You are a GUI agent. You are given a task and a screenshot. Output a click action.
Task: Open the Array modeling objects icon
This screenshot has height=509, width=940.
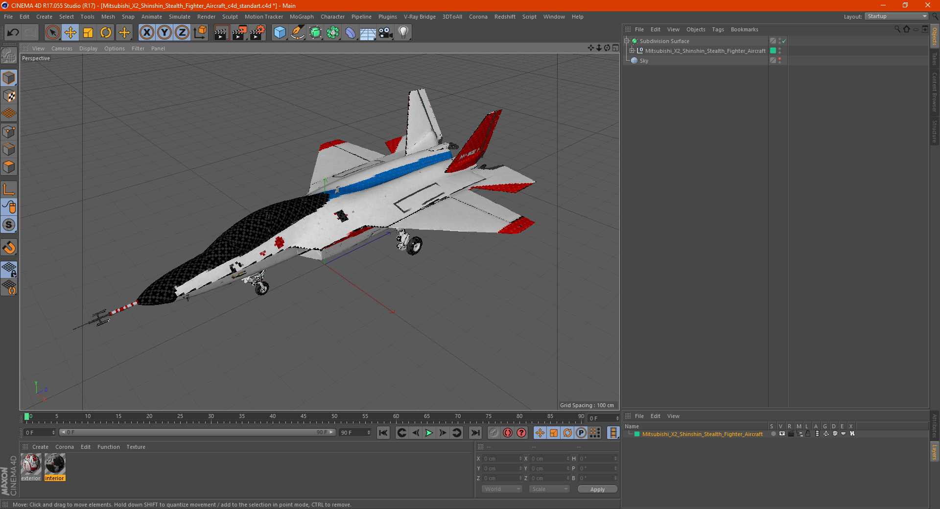pyautogui.click(x=333, y=33)
